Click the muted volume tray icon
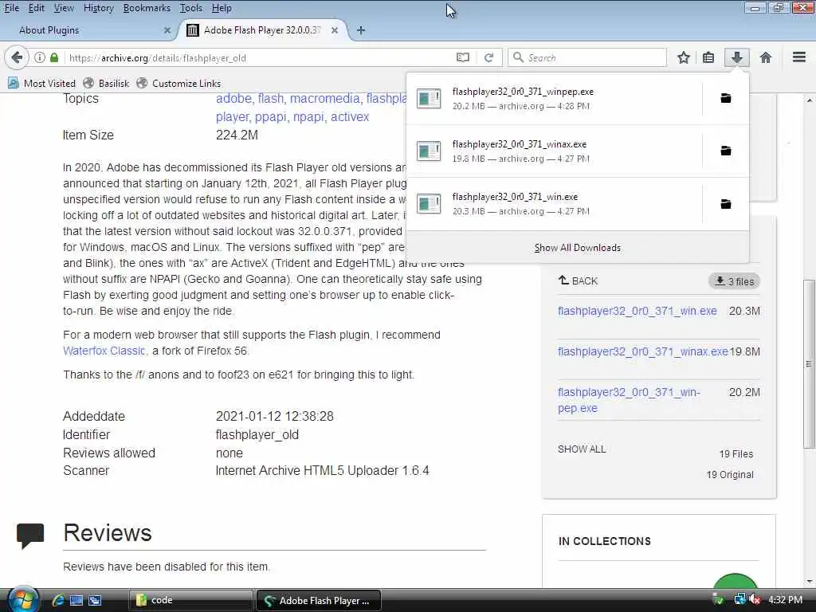 pos(755,599)
